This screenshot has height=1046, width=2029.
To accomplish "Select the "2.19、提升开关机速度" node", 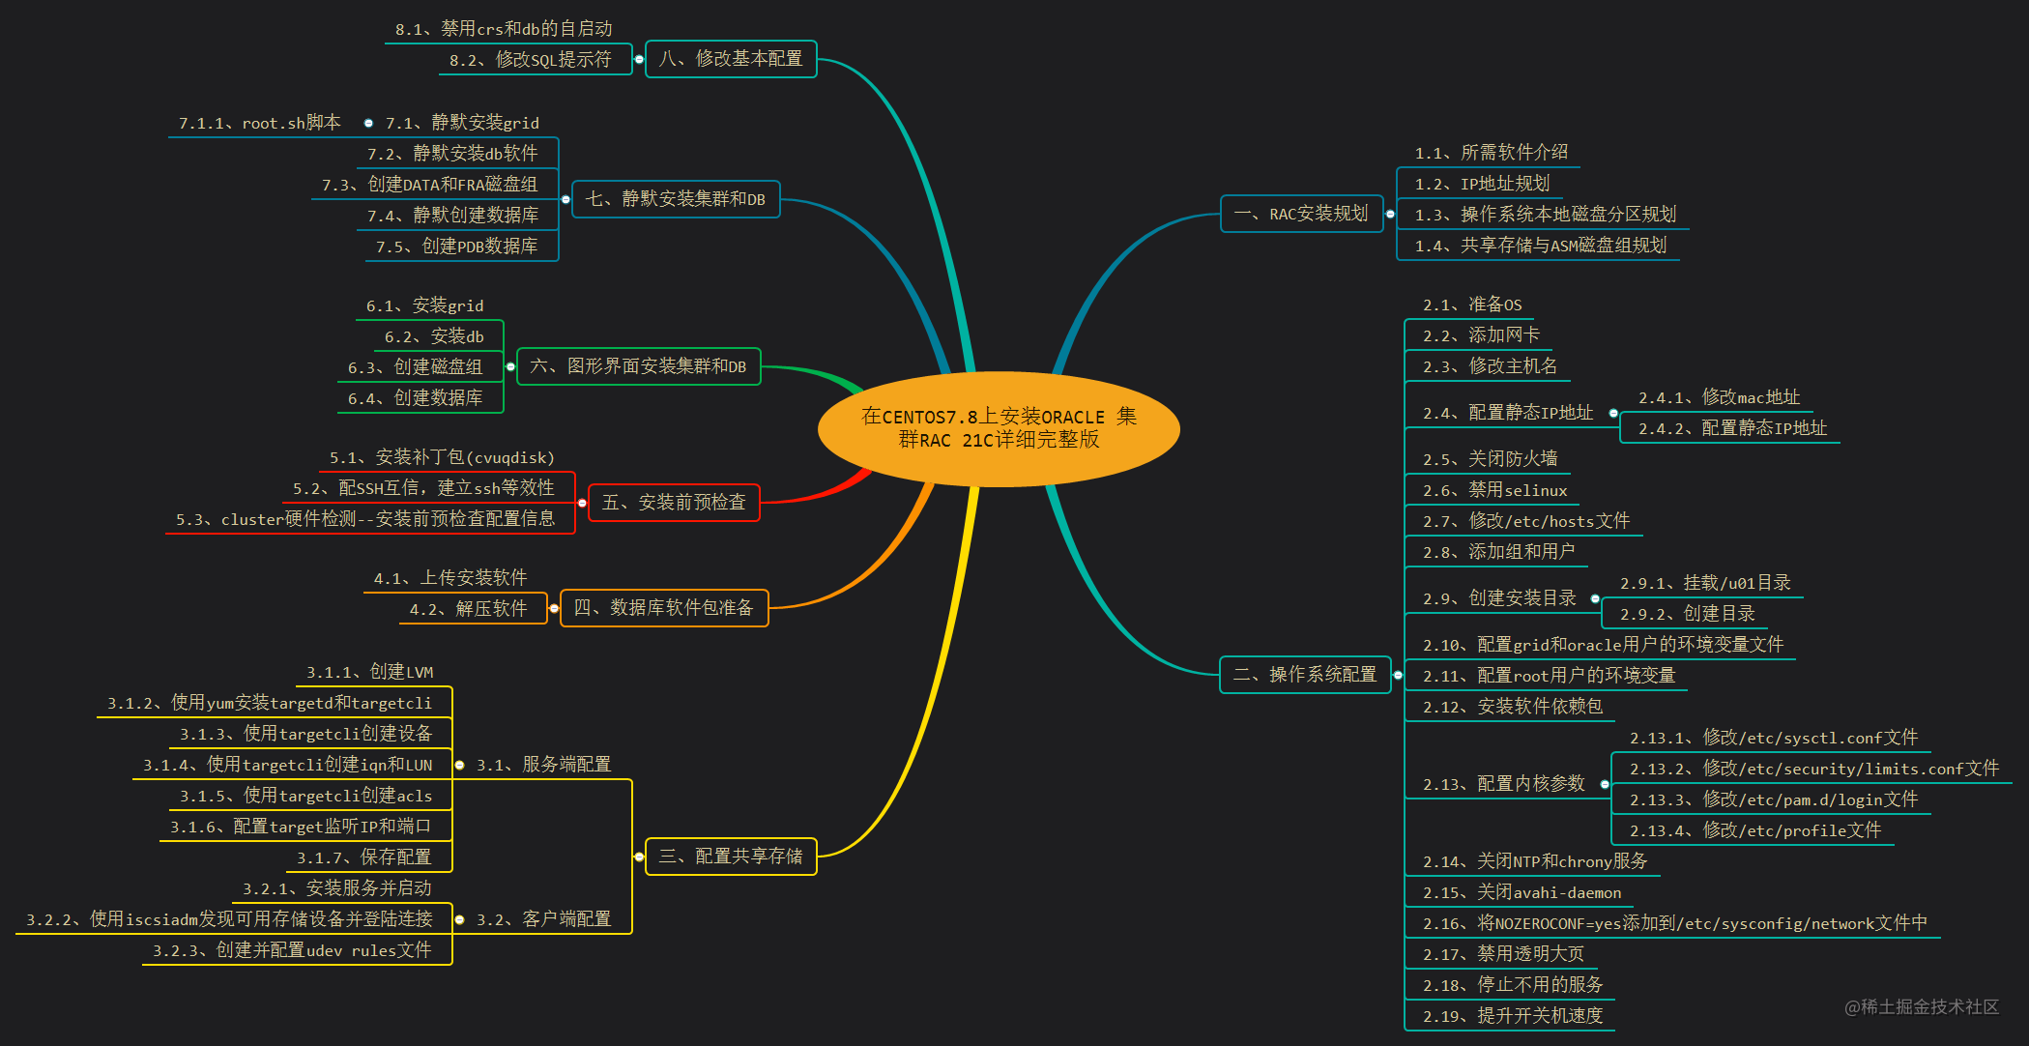I will (1511, 1015).
